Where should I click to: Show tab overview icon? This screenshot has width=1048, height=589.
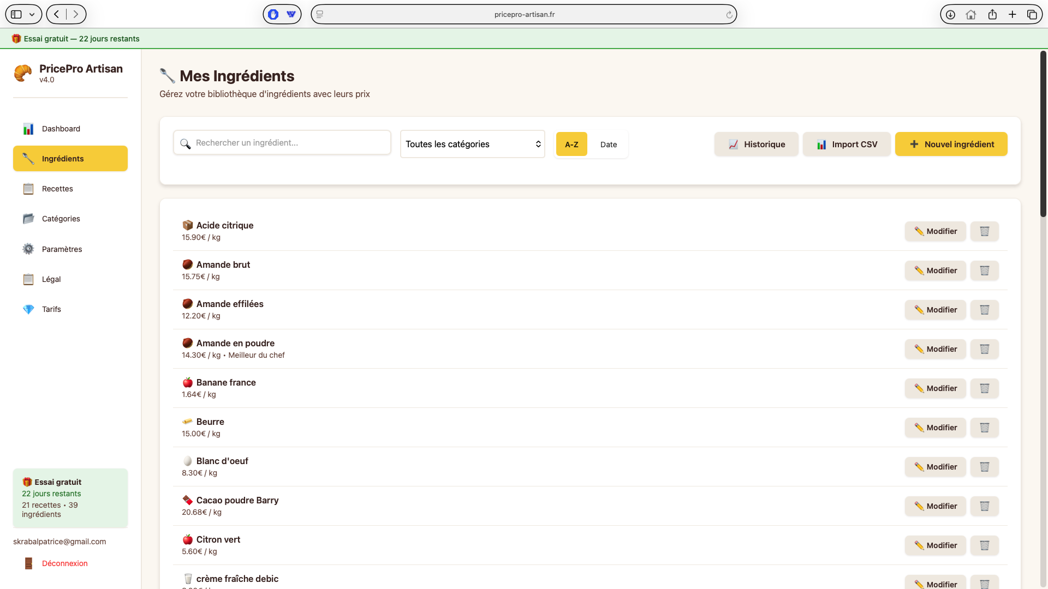click(x=1032, y=15)
